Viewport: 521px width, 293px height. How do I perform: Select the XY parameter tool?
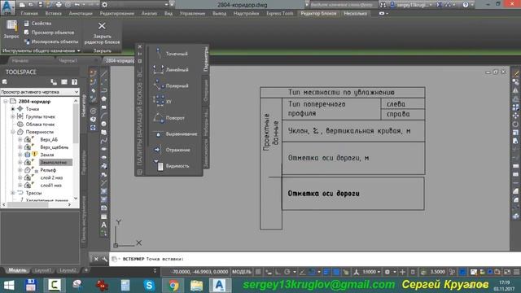coord(163,102)
